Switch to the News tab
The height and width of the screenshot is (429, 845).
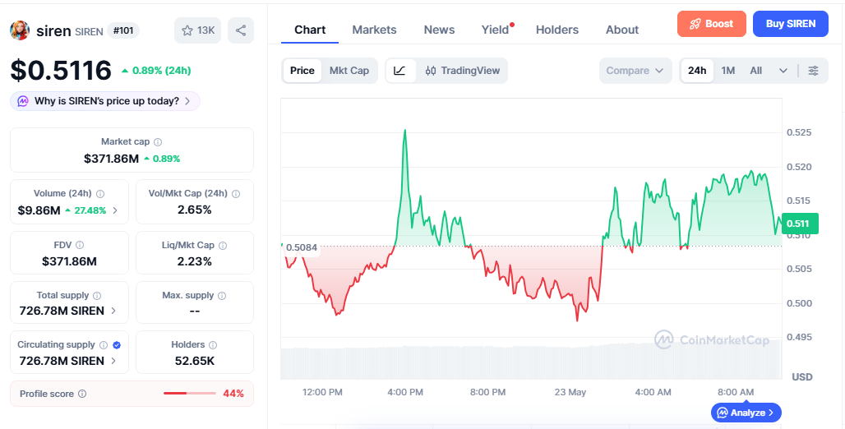[439, 30]
